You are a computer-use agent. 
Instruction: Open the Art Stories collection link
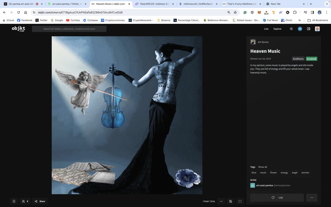point(263,42)
